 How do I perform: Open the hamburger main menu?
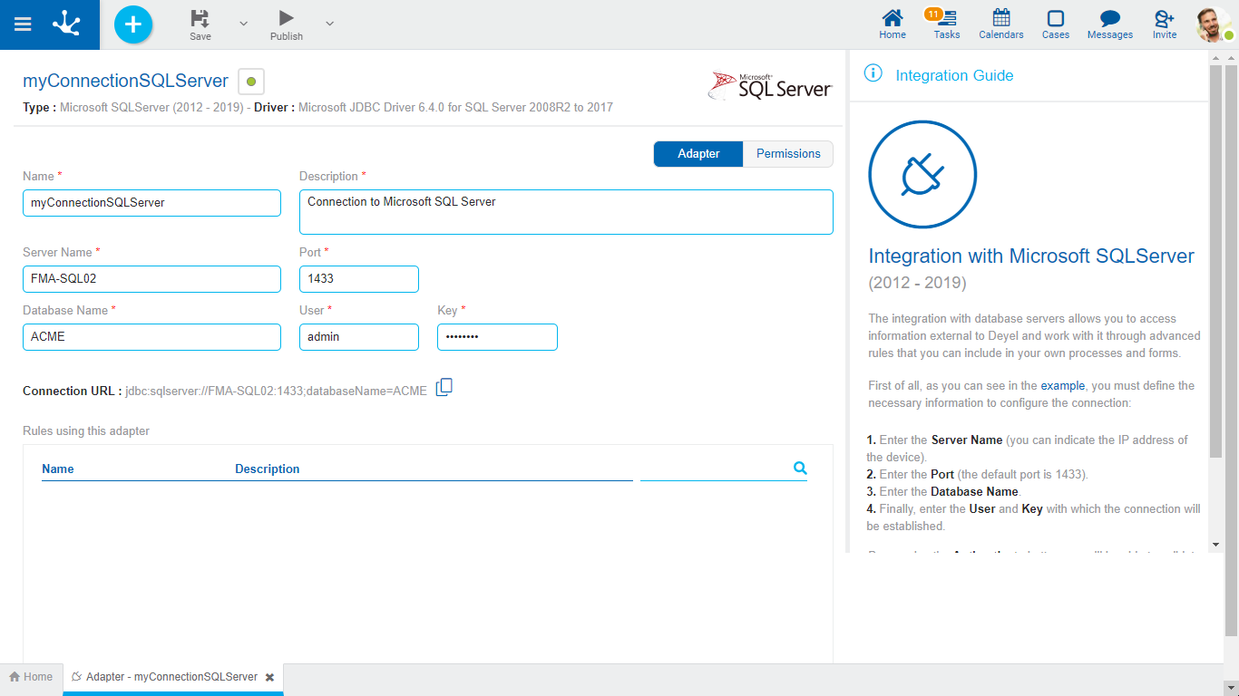[24, 24]
